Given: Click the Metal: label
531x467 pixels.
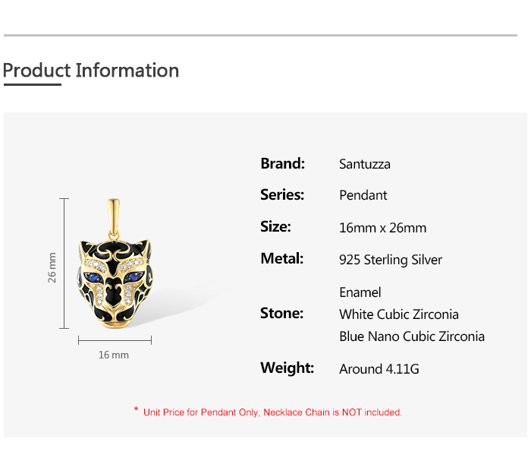Looking at the screenshot, I should (x=281, y=258).
